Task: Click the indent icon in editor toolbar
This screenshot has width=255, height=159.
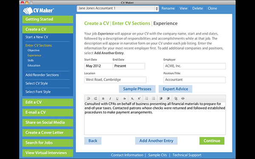Action: pos(168,98)
